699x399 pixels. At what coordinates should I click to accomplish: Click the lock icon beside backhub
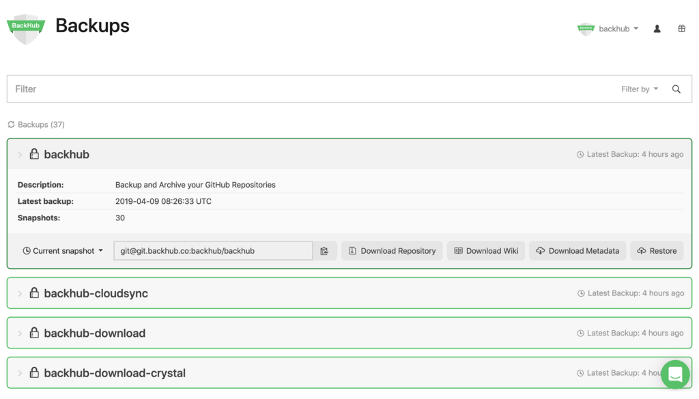(34, 154)
